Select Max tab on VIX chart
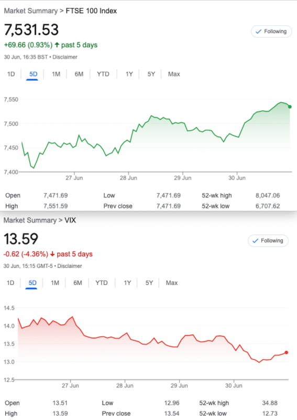The width and height of the screenshot is (297, 420). 172,283
